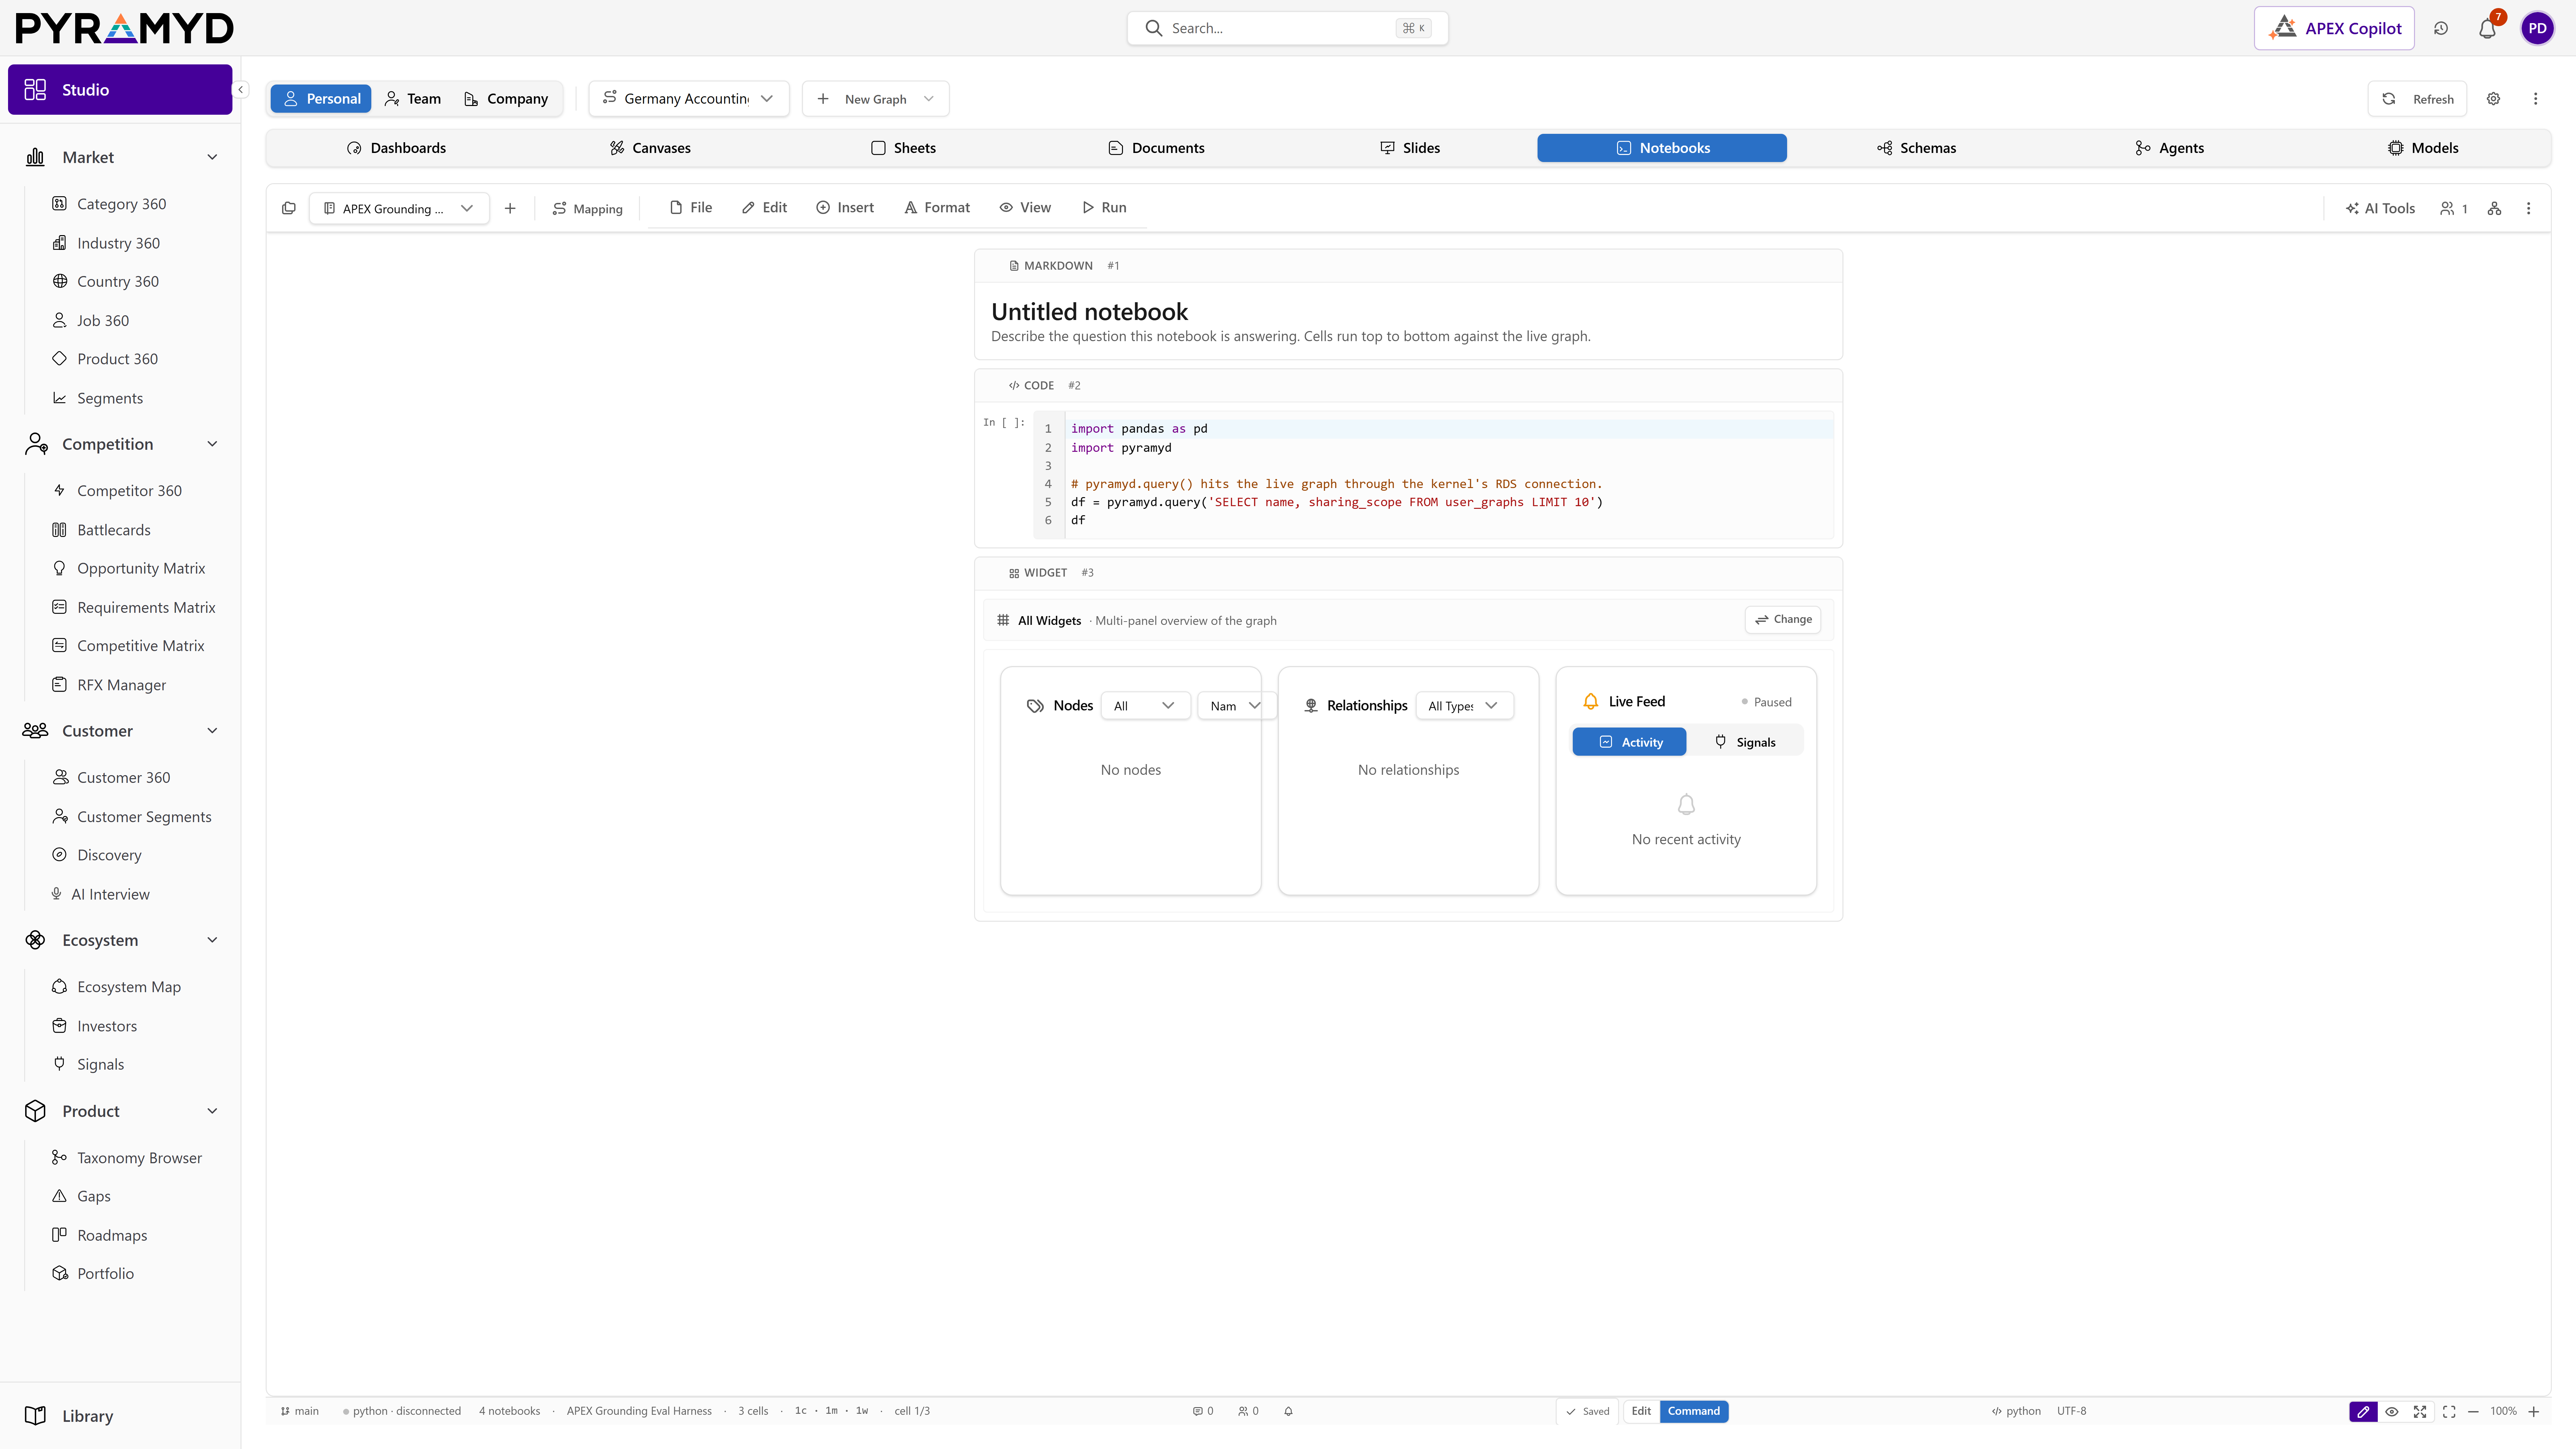Screen dimensions: 2576x1449
Task: Select the Signals tab in Live Feed
Action: click(x=1745, y=742)
